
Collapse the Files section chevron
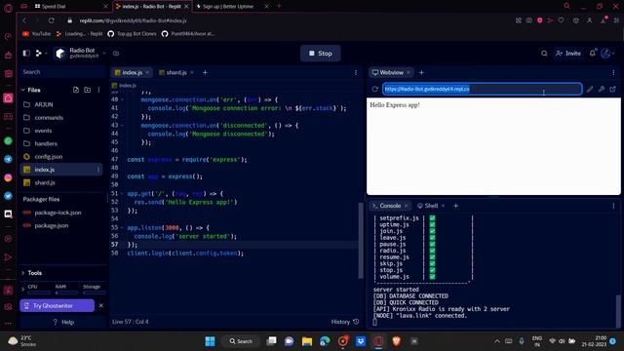23,90
